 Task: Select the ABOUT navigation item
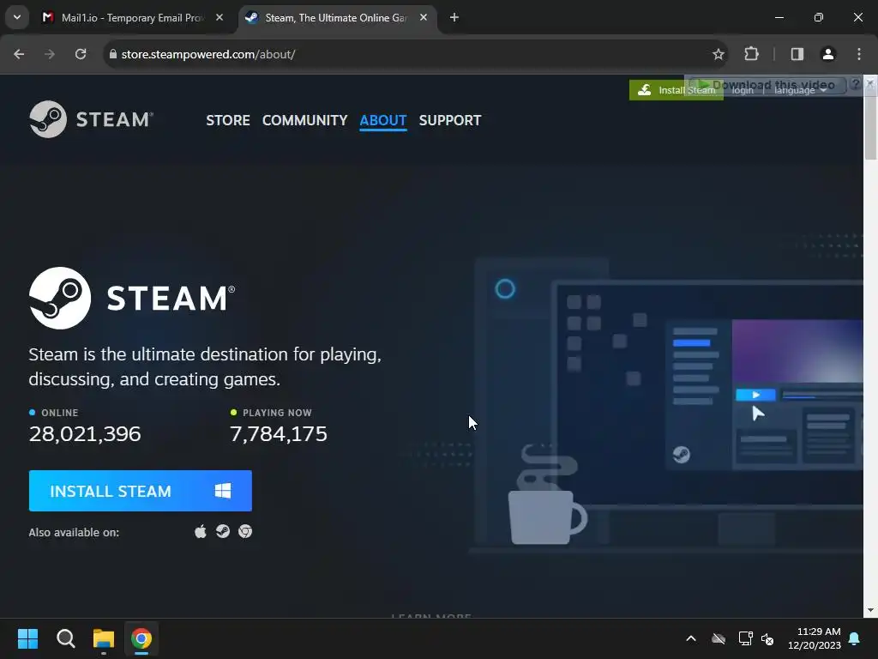pyautogui.click(x=383, y=120)
